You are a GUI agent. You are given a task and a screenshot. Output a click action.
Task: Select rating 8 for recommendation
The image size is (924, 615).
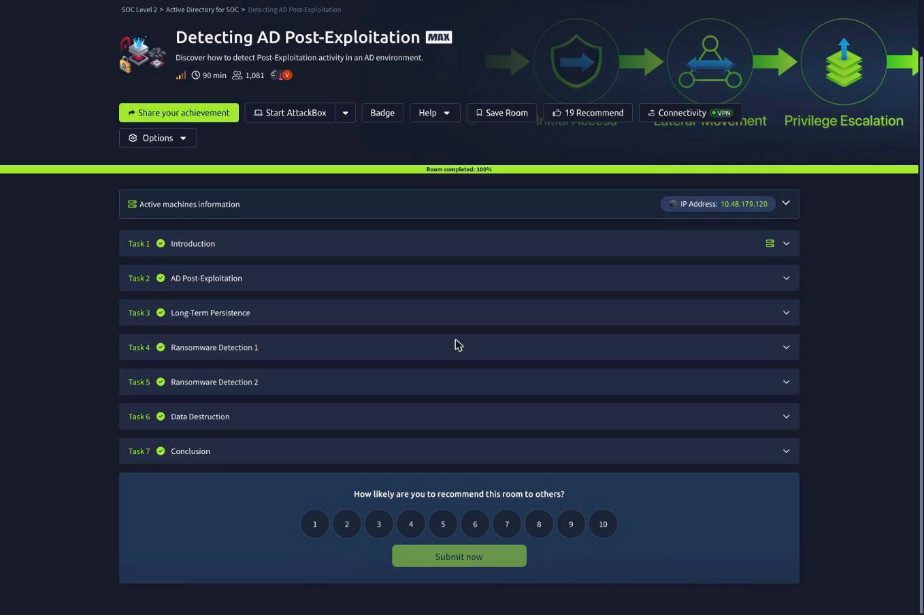pos(539,524)
